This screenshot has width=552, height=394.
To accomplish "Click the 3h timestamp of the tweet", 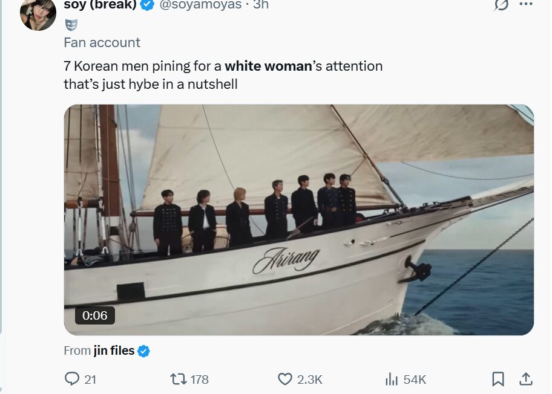I will (261, 5).
